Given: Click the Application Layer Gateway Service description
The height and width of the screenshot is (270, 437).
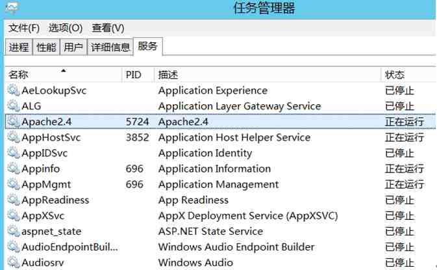Looking at the screenshot, I should pyautogui.click(x=240, y=106).
